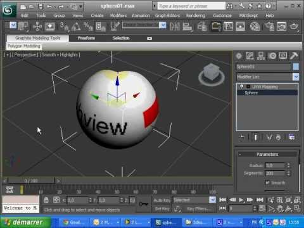Toggle Show End Result button
This screenshot has height=228, width=304.
point(255,137)
